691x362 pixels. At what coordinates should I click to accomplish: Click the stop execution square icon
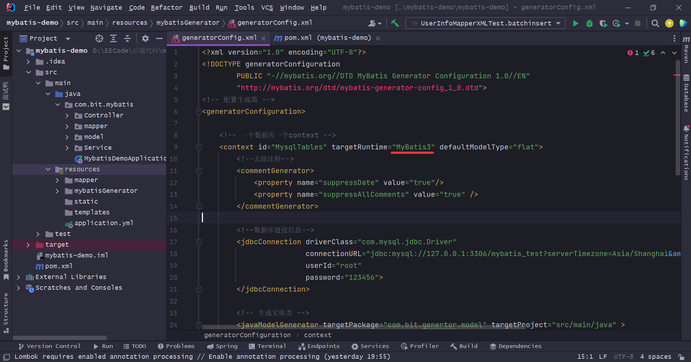tap(638, 23)
